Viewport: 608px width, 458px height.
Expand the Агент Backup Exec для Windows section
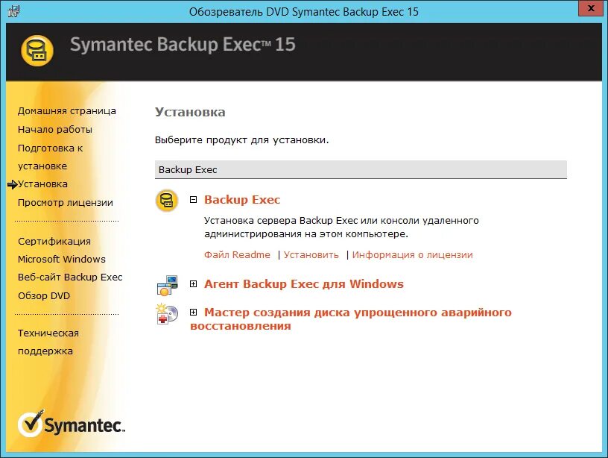point(193,283)
